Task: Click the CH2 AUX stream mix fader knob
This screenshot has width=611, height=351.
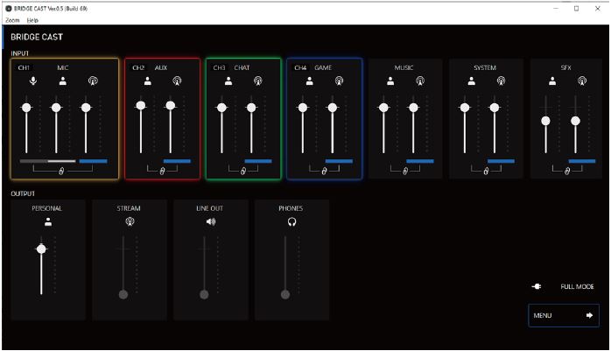Action: [171, 105]
